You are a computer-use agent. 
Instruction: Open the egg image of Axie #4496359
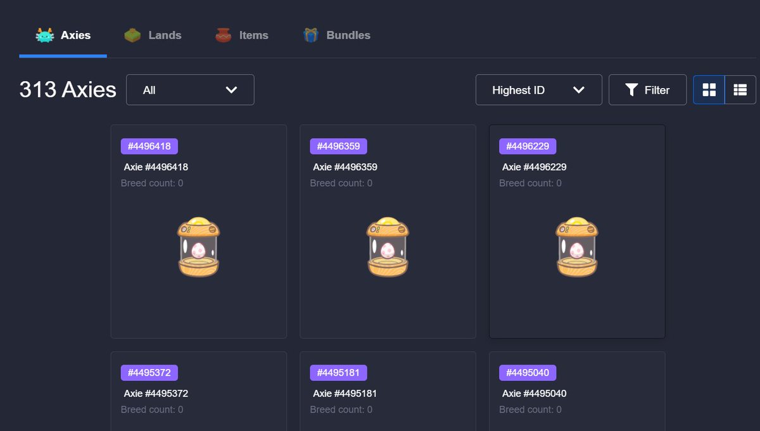388,247
